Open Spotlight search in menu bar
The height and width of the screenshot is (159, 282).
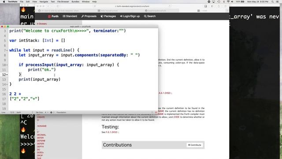(273, 2)
